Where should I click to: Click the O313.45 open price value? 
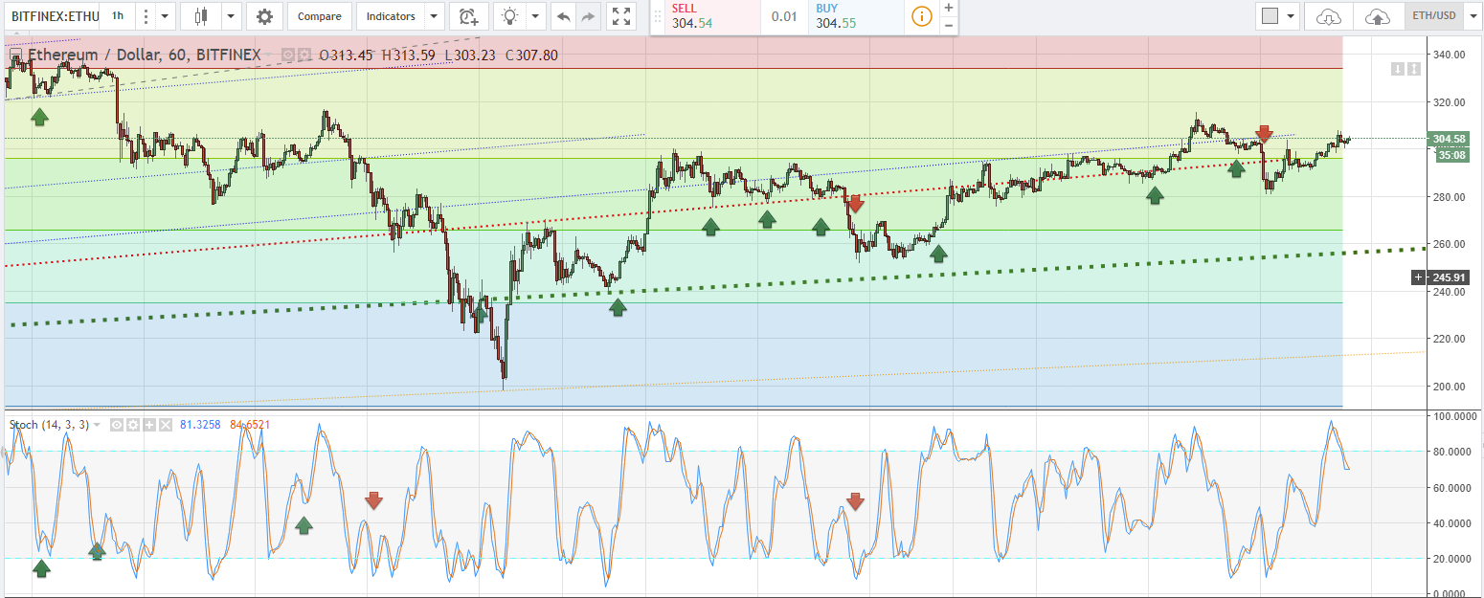coord(347,55)
